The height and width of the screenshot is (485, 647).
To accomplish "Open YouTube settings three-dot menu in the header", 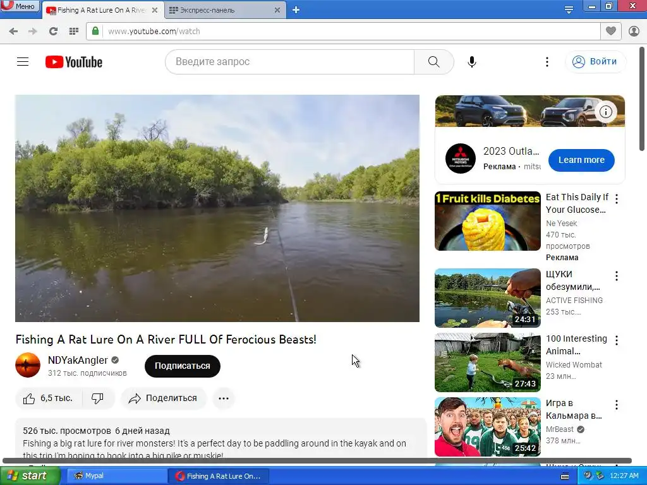I will pyautogui.click(x=547, y=62).
